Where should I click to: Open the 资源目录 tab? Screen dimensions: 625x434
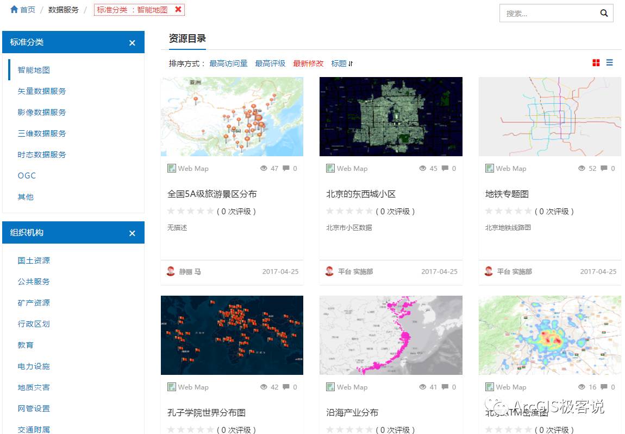click(x=187, y=39)
